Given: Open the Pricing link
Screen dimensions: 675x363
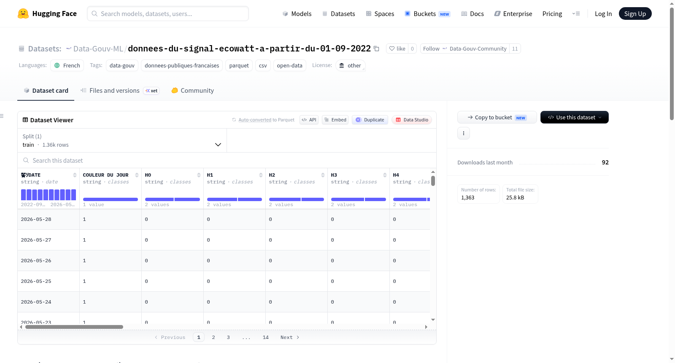Looking at the screenshot, I should pyautogui.click(x=552, y=13).
